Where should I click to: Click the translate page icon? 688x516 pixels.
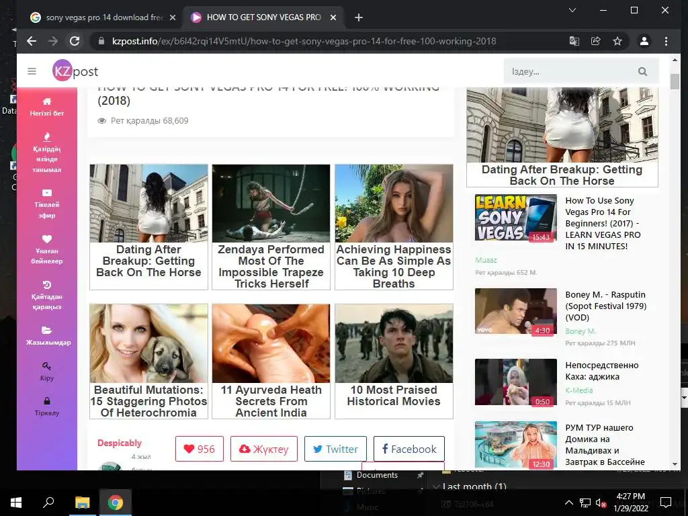(574, 41)
